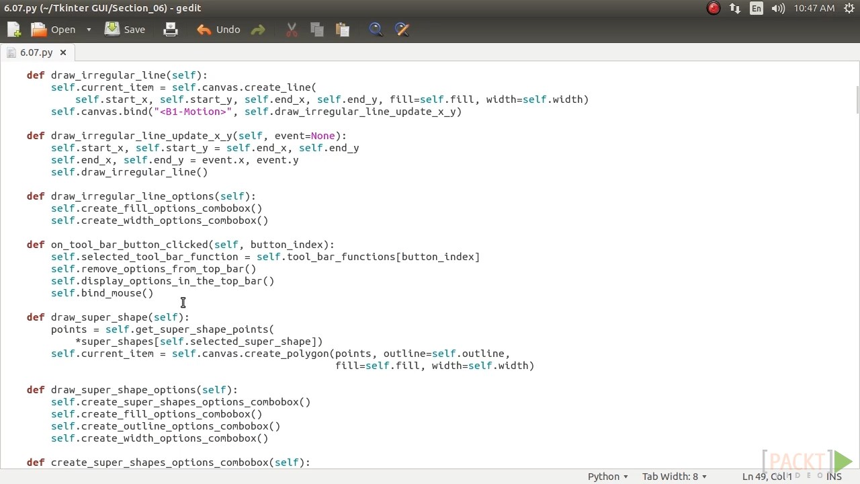Image resolution: width=860 pixels, height=484 pixels.
Task: Click the red recording indicator icon
Action: point(714,8)
